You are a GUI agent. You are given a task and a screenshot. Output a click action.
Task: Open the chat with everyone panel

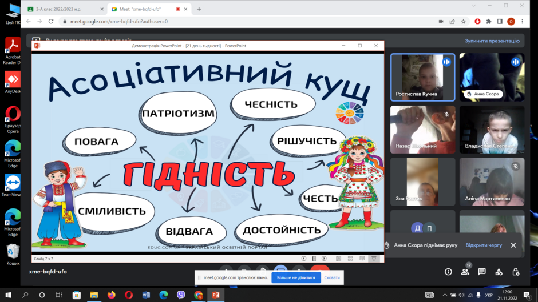482,272
